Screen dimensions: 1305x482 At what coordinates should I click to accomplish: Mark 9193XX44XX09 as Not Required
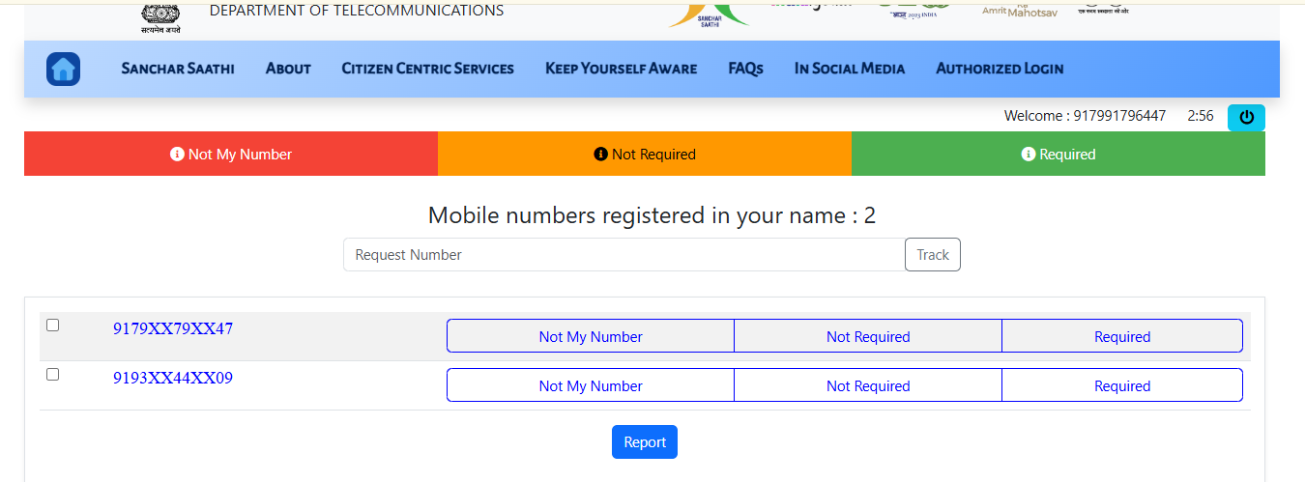point(868,386)
